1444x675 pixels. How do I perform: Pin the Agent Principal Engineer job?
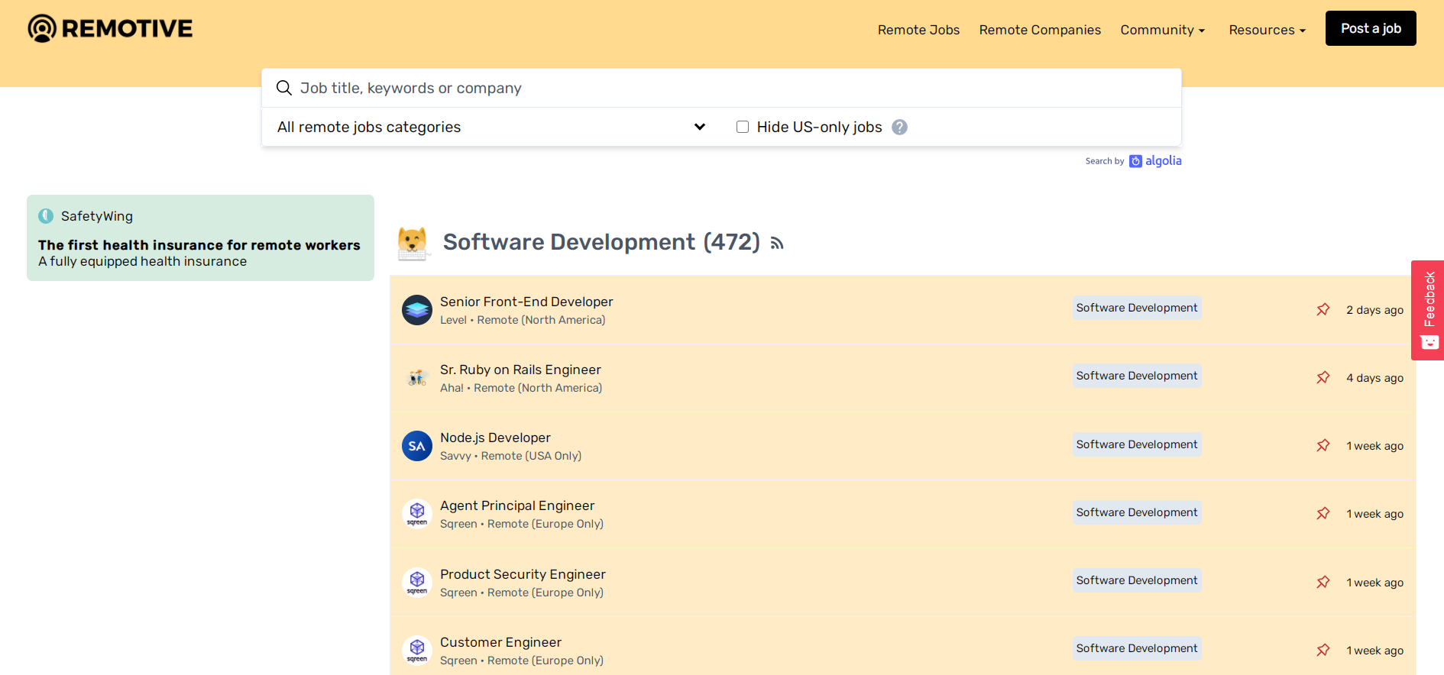(x=1323, y=513)
